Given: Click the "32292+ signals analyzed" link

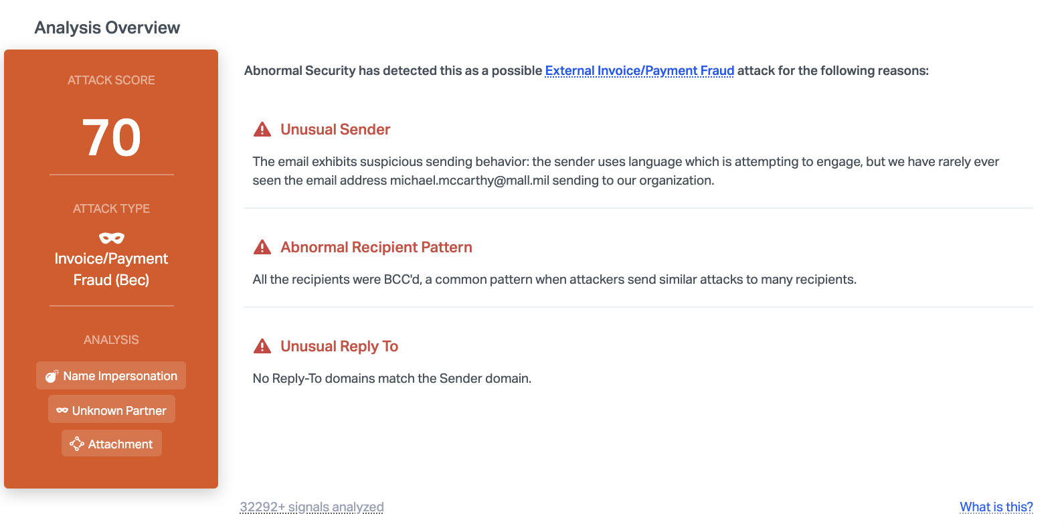Looking at the screenshot, I should click(x=312, y=507).
